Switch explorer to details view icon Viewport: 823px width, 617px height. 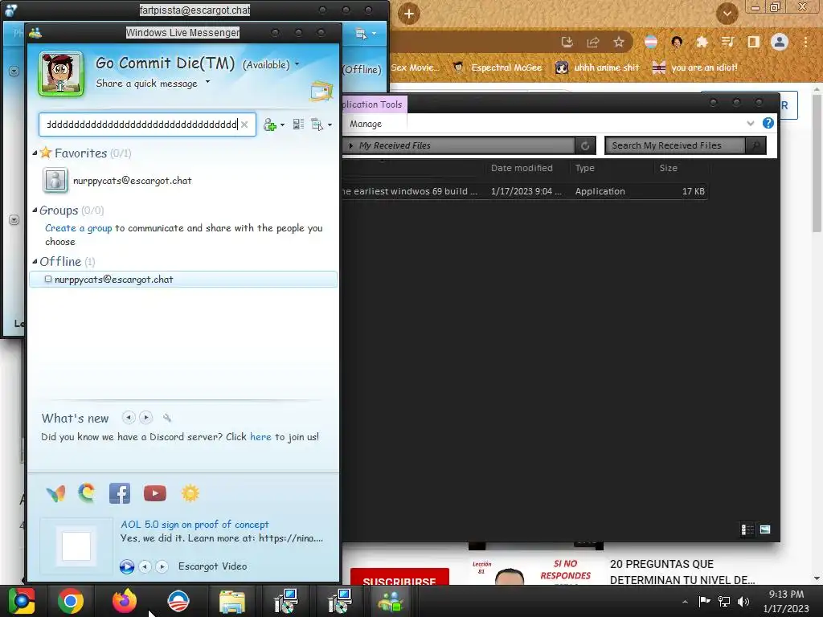[x=747, y=529]
